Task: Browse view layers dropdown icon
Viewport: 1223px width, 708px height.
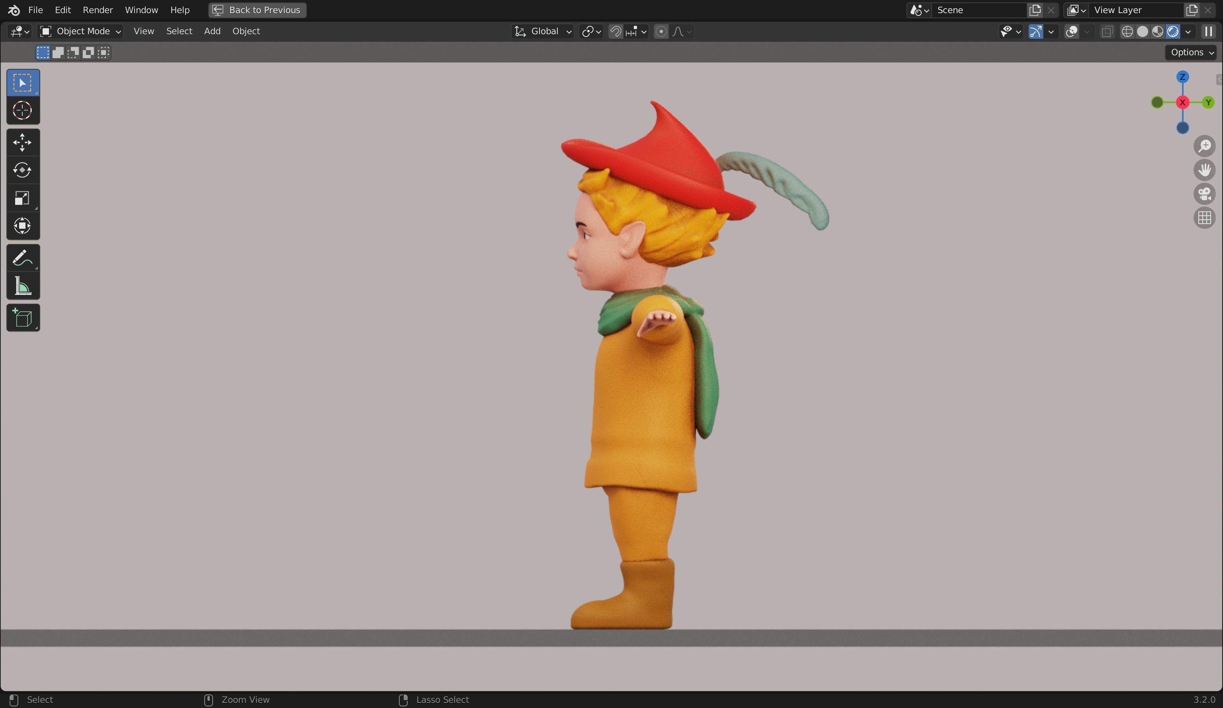Action: tap(1076, 10)
